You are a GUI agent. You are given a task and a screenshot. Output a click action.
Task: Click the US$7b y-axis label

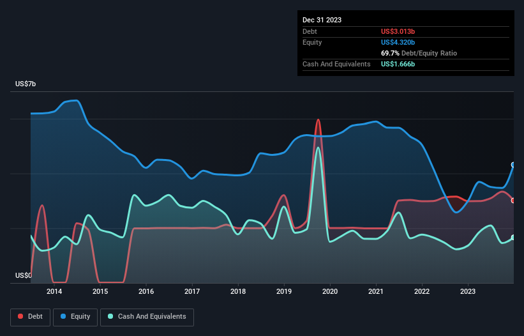pyautogui.click(x=26, y=84)
